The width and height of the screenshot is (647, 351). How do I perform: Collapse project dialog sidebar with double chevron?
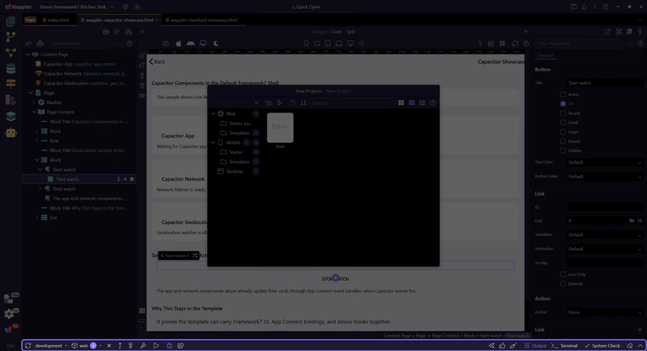[256, 102]
